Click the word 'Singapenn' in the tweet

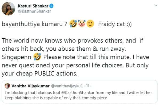[17, 57]
